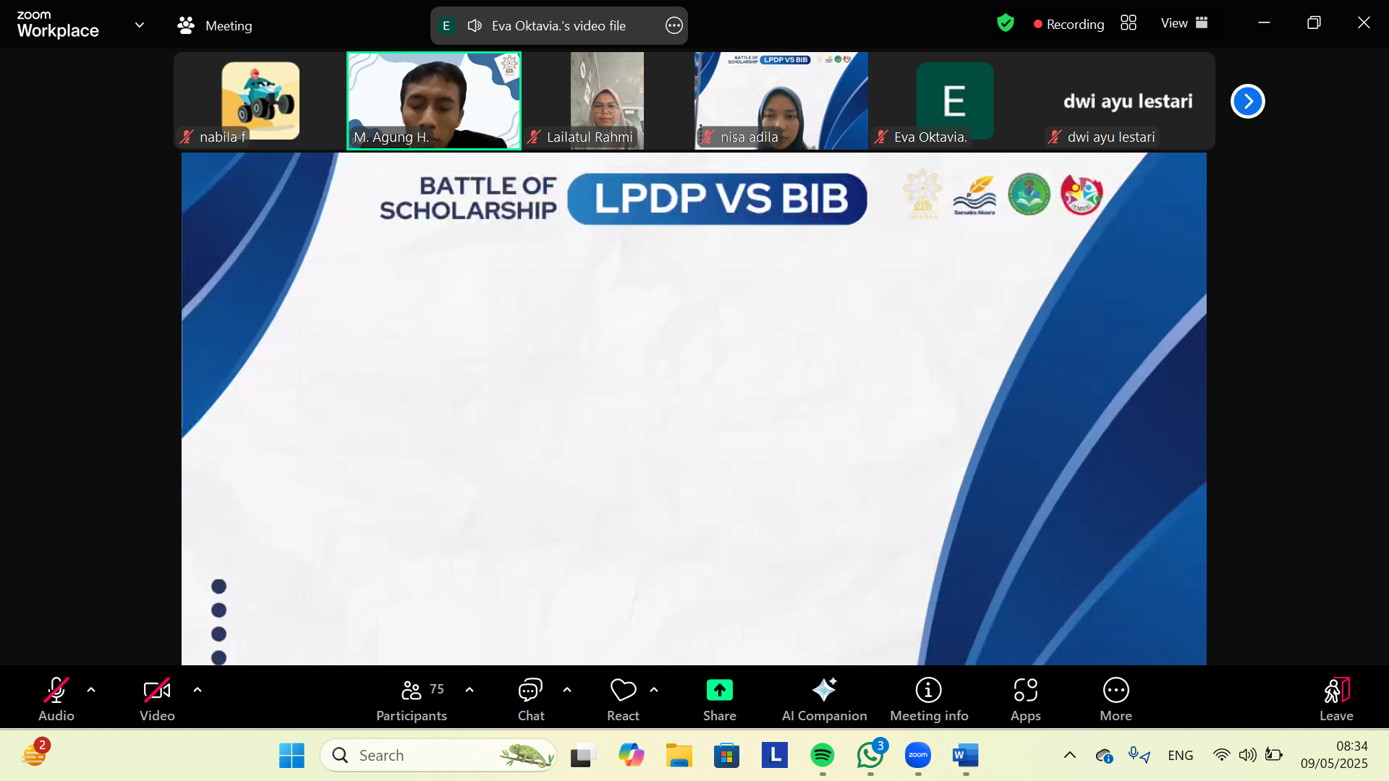
Task: Open the Apps icon in toolbar
Action: tap(1025, 691)
